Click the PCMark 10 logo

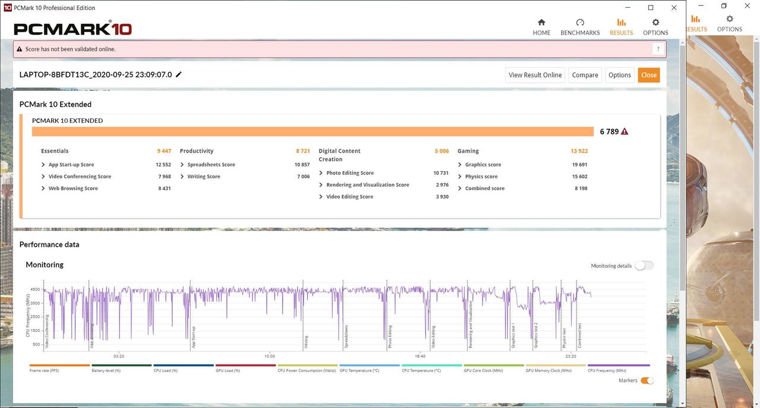72,29
